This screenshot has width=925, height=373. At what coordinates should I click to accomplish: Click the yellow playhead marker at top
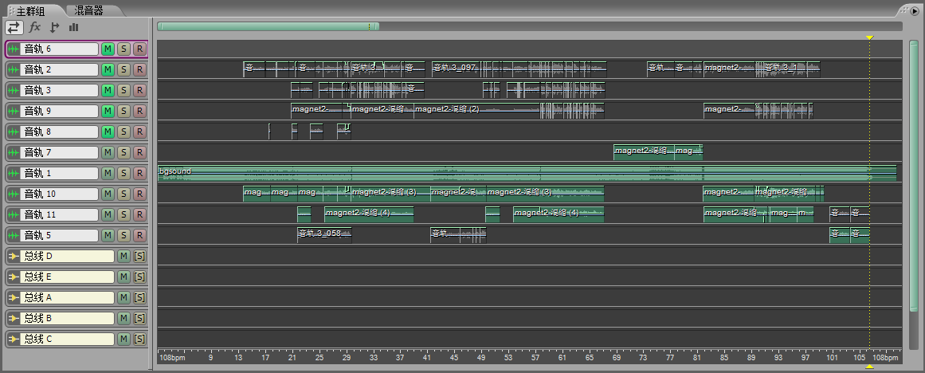pos(869,37)
